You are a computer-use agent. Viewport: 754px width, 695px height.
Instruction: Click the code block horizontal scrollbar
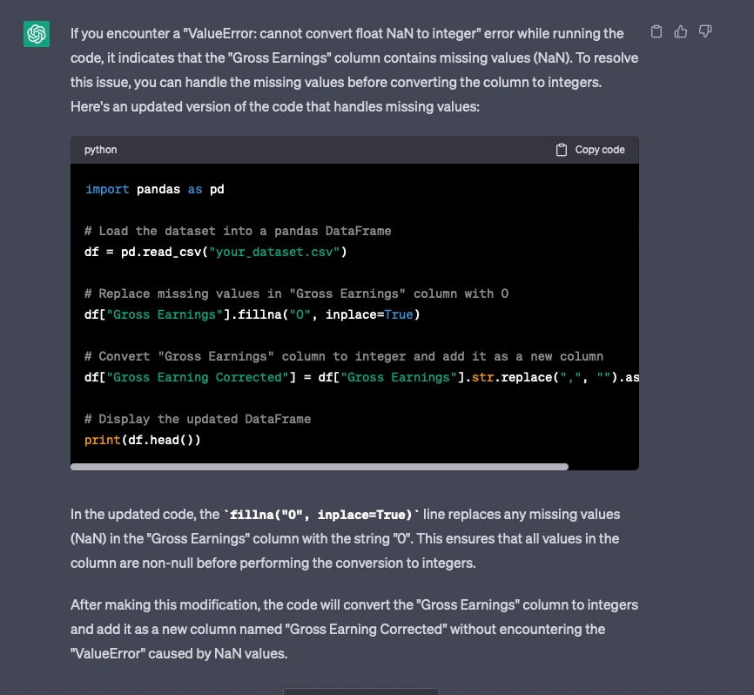click(x=320, y=467)
